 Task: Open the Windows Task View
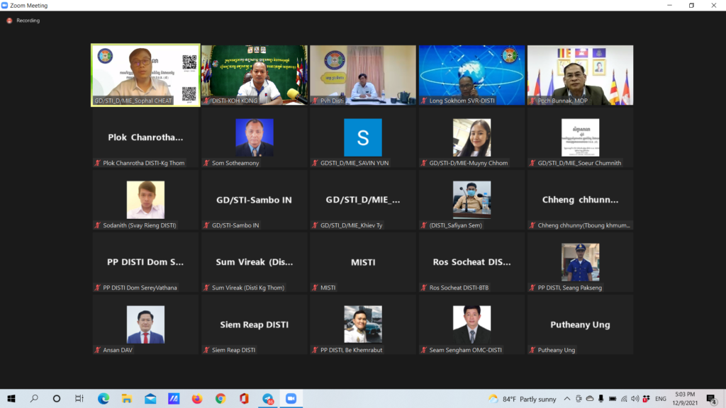tap(79, 399)
